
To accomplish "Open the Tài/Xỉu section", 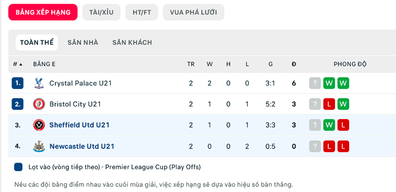I will [x=101, y=12].
